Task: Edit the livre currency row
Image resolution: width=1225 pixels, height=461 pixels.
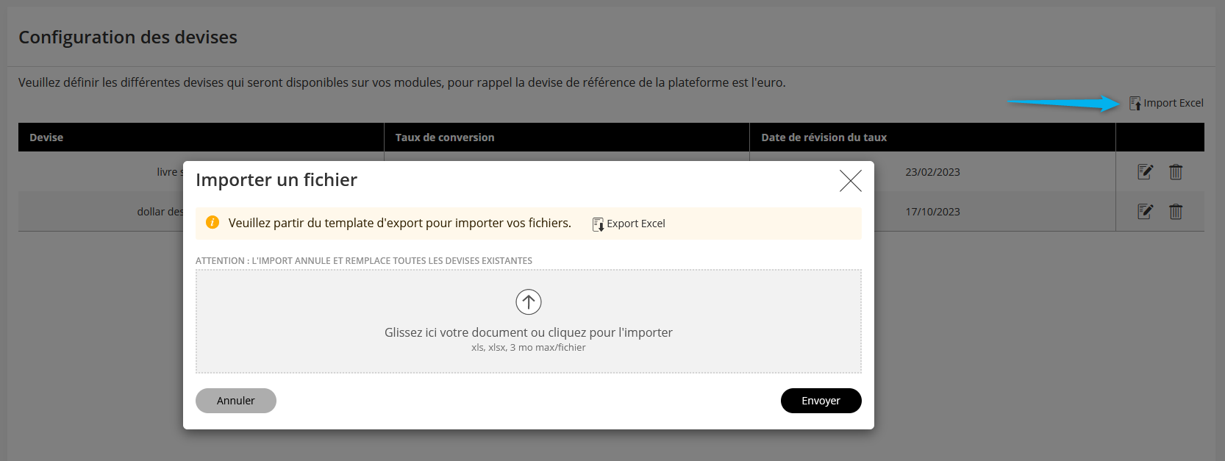Action: (1145, 172)
